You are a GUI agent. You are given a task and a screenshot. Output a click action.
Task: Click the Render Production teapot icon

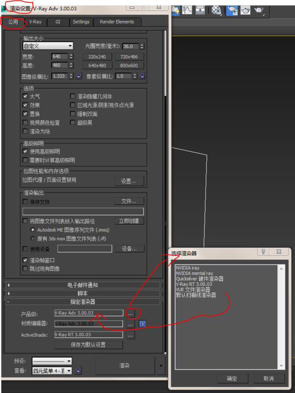click(x=259, y=10)
